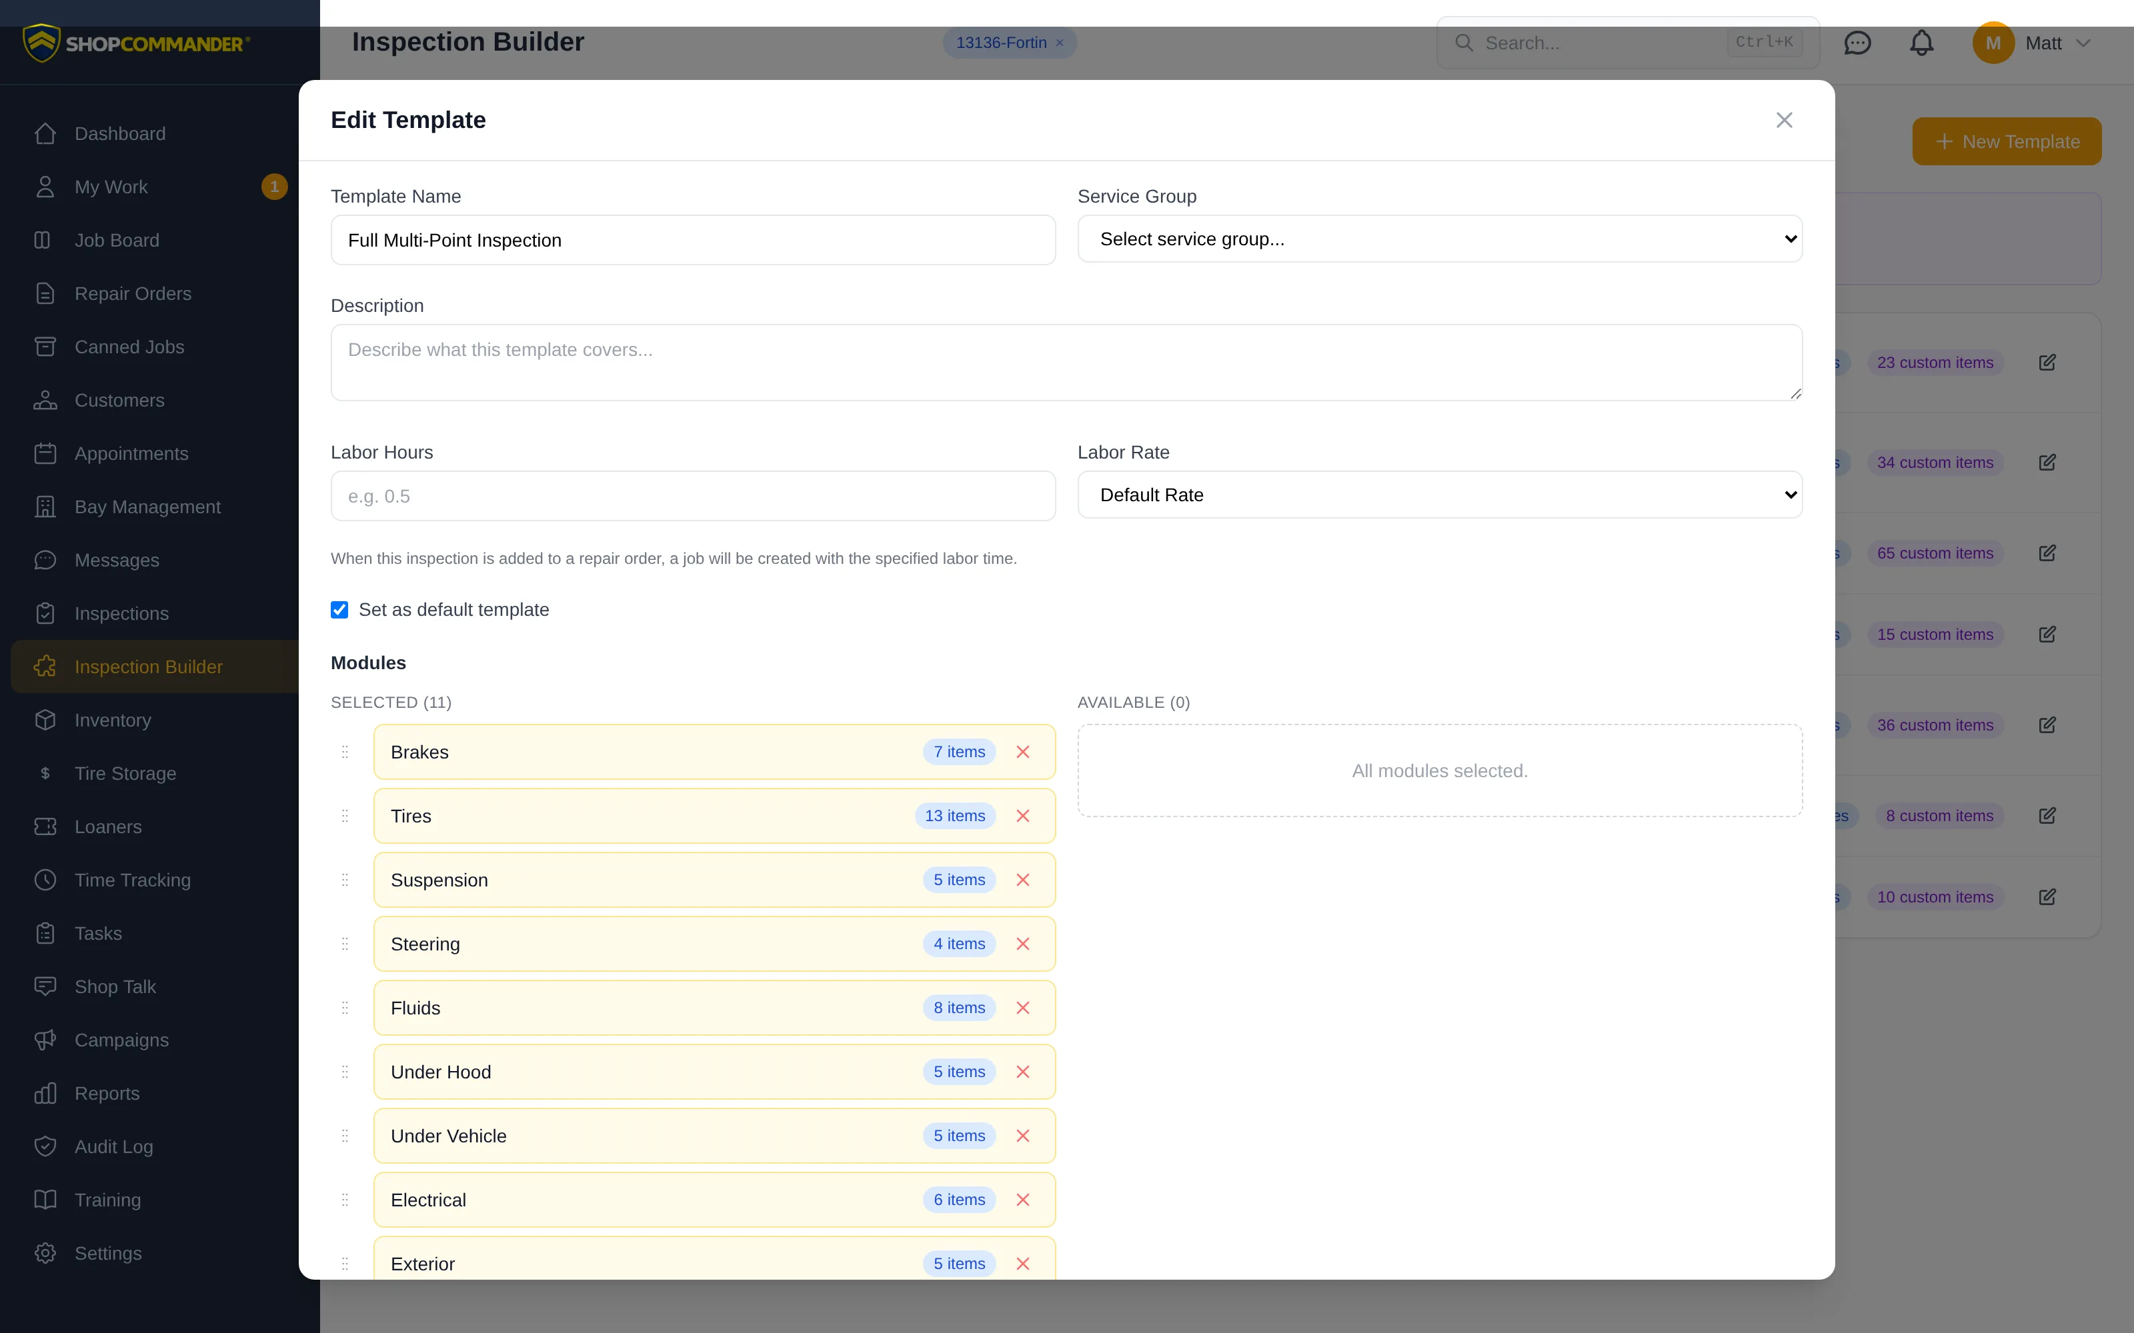Open the Service Group dropdown
Viewport: 2134px width, 1333px height.
[x=1439, y=239]
